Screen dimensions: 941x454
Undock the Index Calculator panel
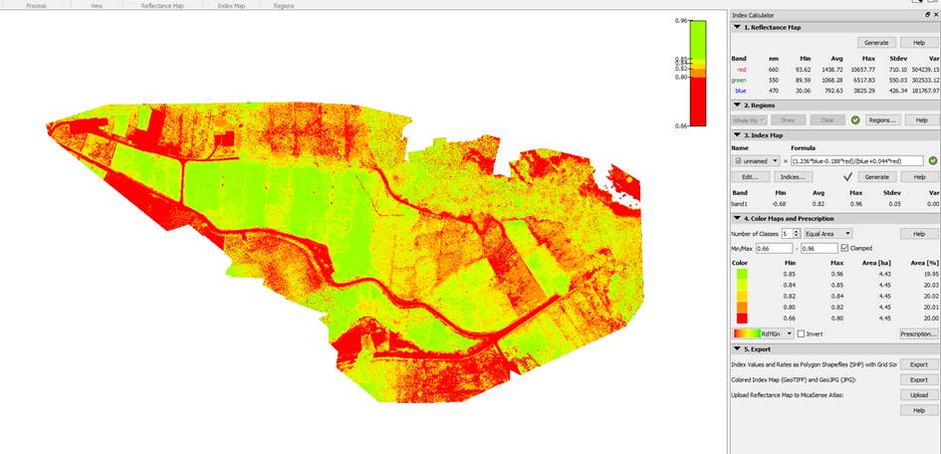(928, 15)
